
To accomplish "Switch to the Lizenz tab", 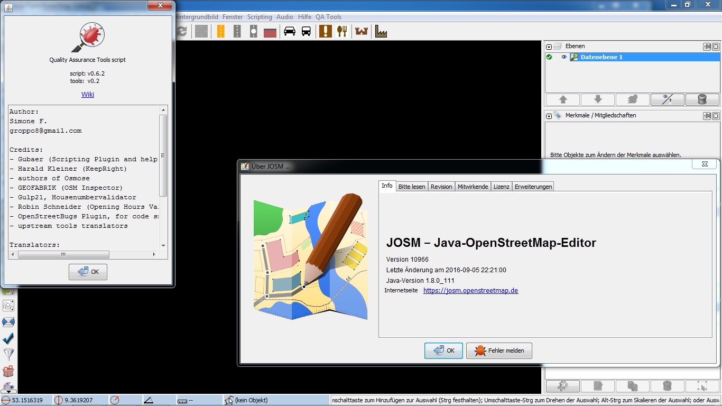I will pyautogui.click(x=501, y=187).
